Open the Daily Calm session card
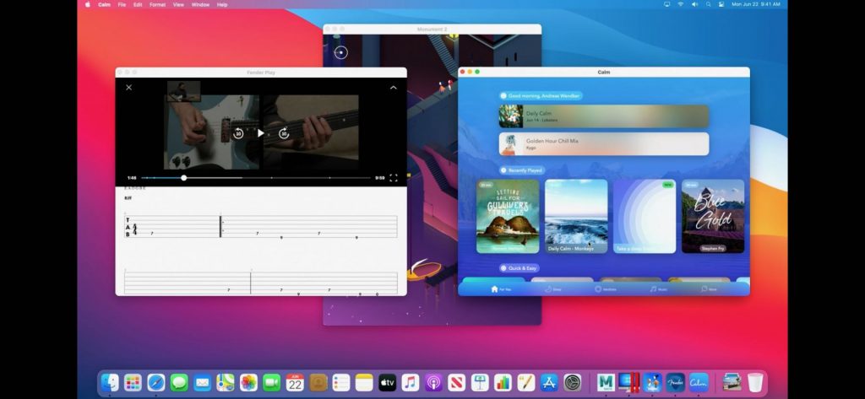This screenshot has width=865, height=399. pos(603,116)
